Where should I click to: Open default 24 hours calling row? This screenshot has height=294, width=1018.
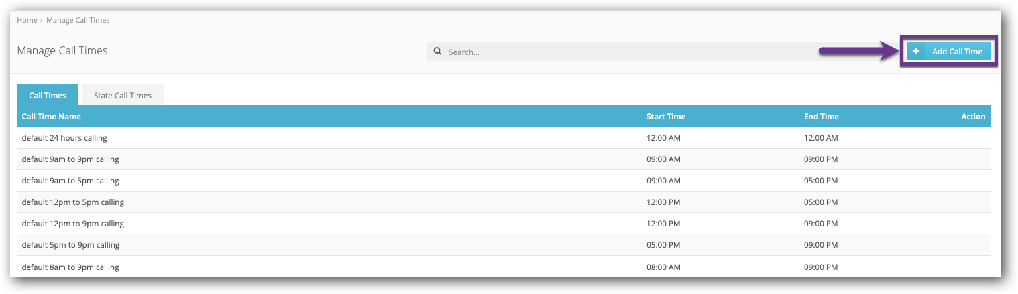(64, 138)
